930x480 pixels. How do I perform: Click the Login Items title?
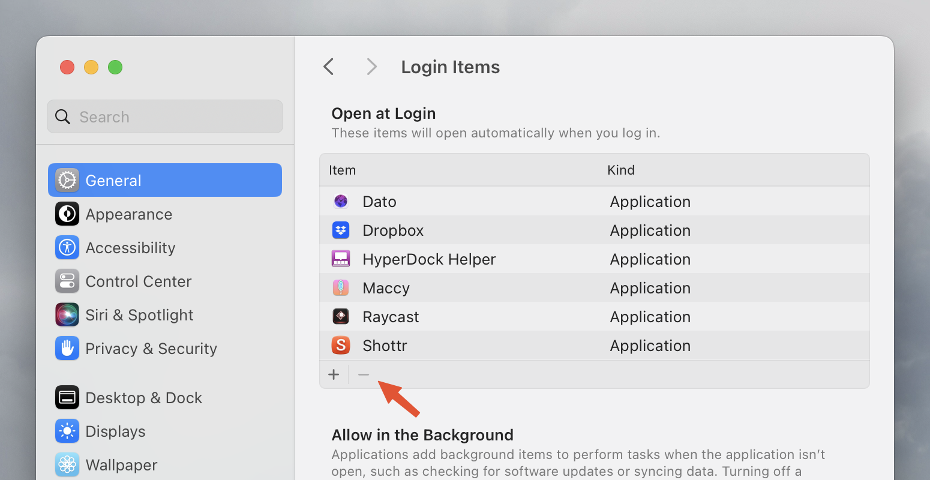451,67
